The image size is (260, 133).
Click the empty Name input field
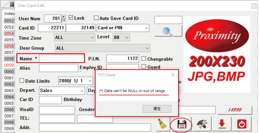62,58
